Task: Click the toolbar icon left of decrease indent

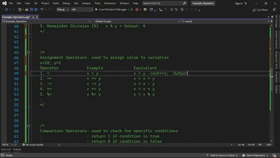Action: tap(161, 10)
